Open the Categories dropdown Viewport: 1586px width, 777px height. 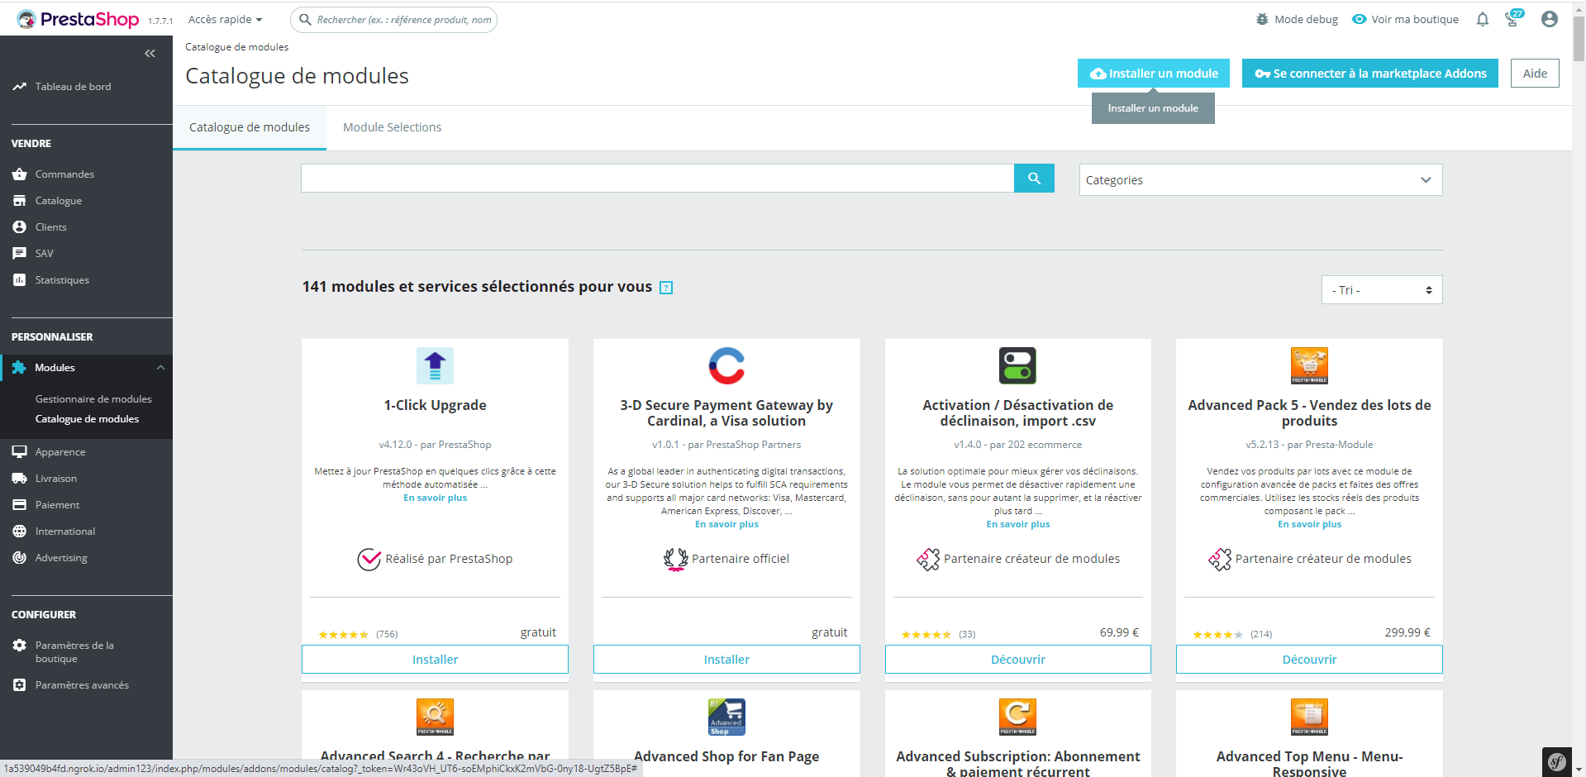click(x=1260, y=179)
